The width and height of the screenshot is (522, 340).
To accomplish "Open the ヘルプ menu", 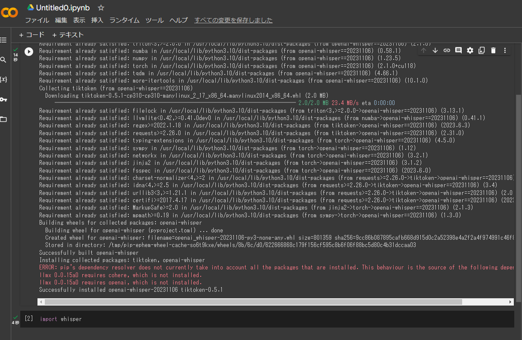I will pyautogui.click(x=179, y=20).
